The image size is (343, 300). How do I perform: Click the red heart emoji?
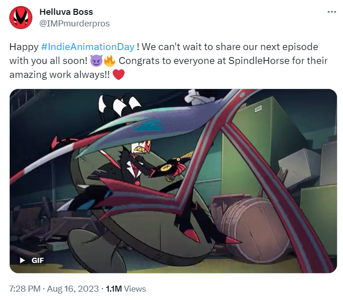(x=119, y=75)
